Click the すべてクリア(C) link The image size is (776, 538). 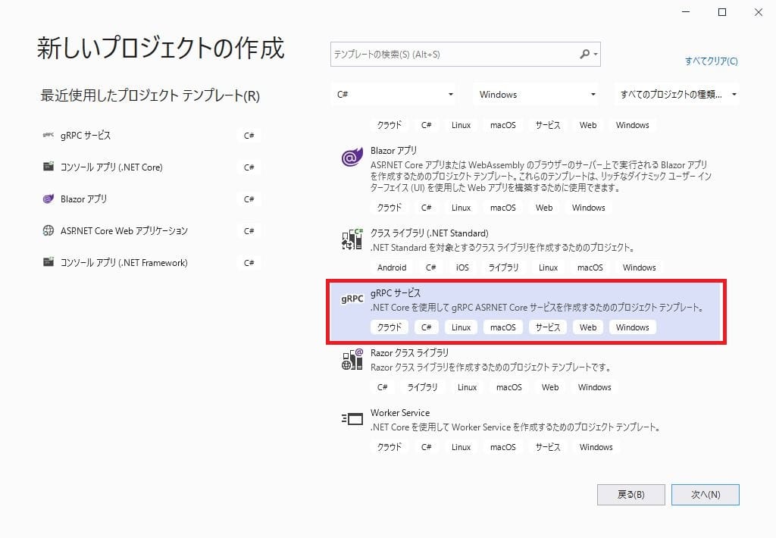(711, 61)
